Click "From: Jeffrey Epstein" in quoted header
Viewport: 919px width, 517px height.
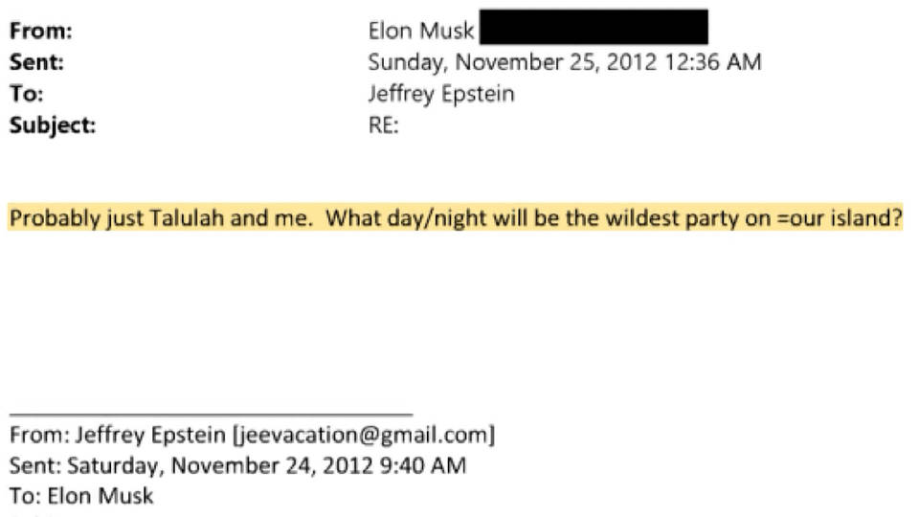point(119,436)
